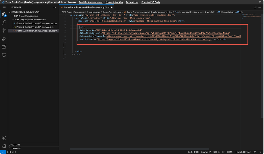Click the minimap code preview
Image resolution: width=264 pixels, height=154 pixels.
(251, 16)
